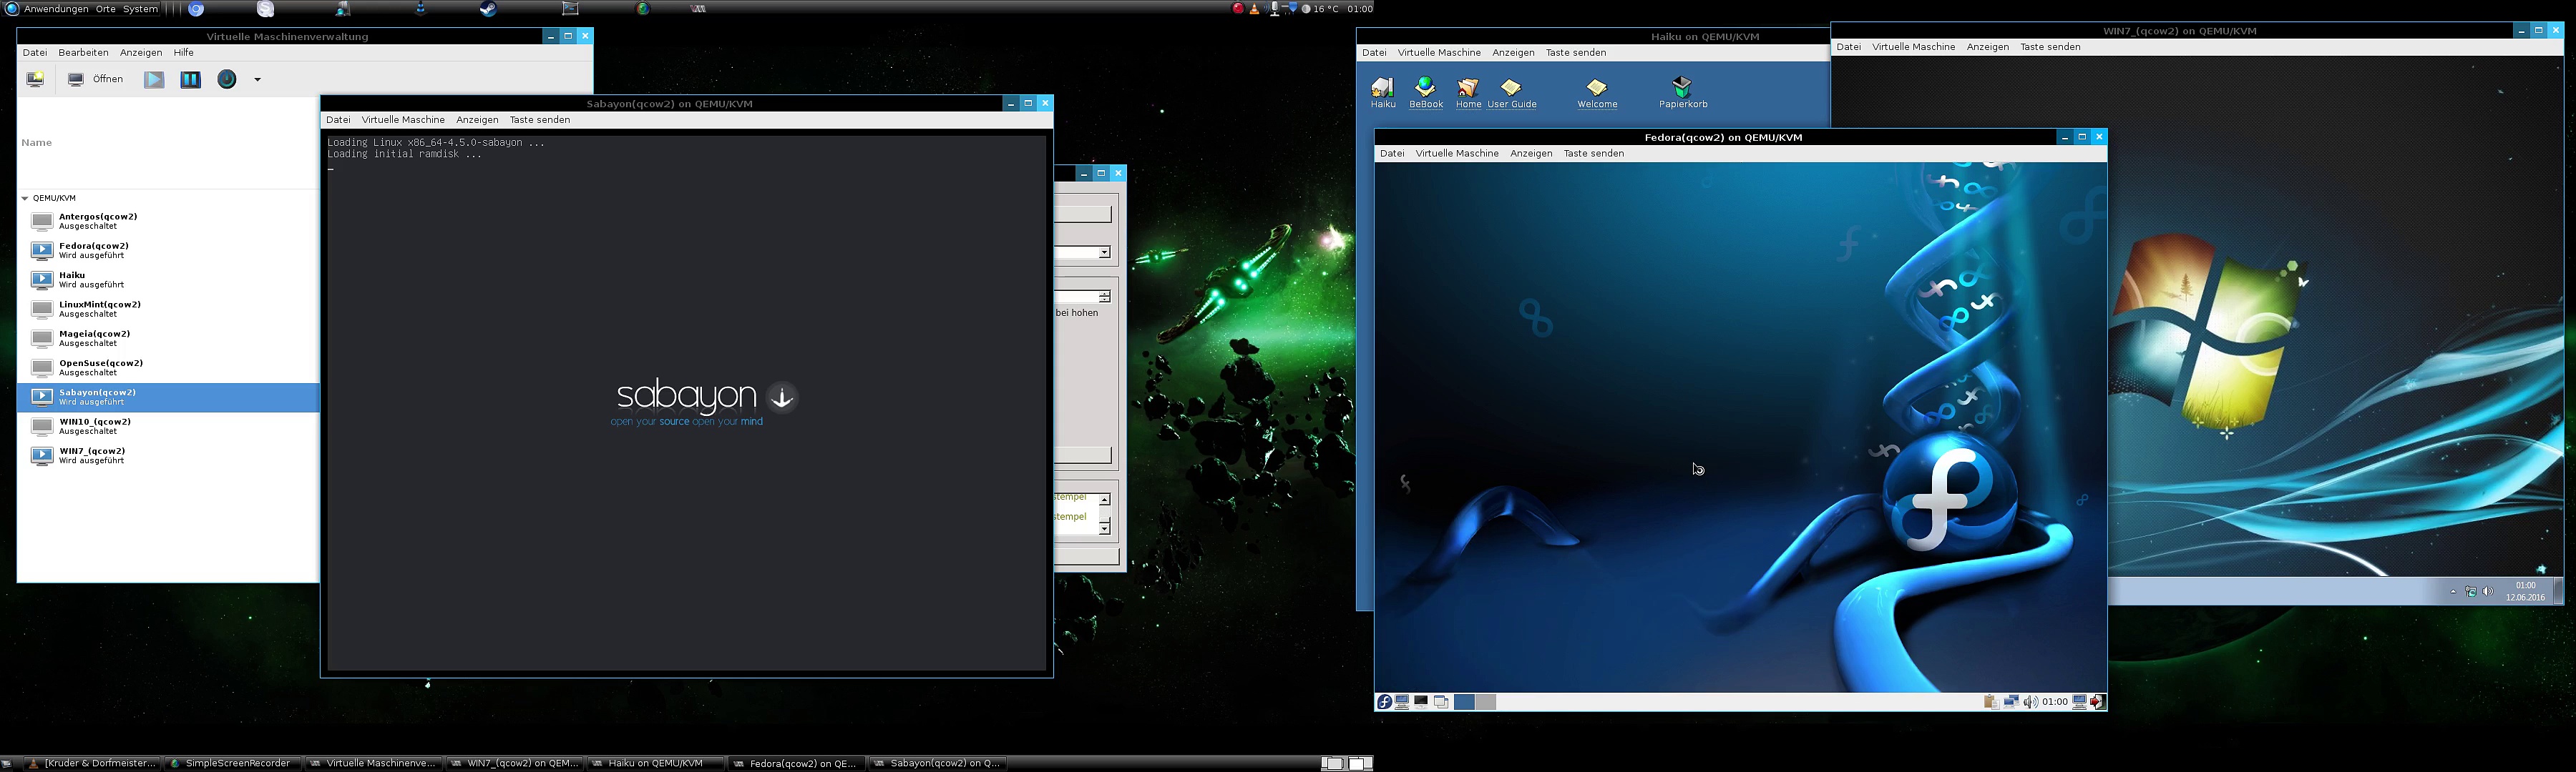Click the Öffnen button in toolbar

(96, 79)
